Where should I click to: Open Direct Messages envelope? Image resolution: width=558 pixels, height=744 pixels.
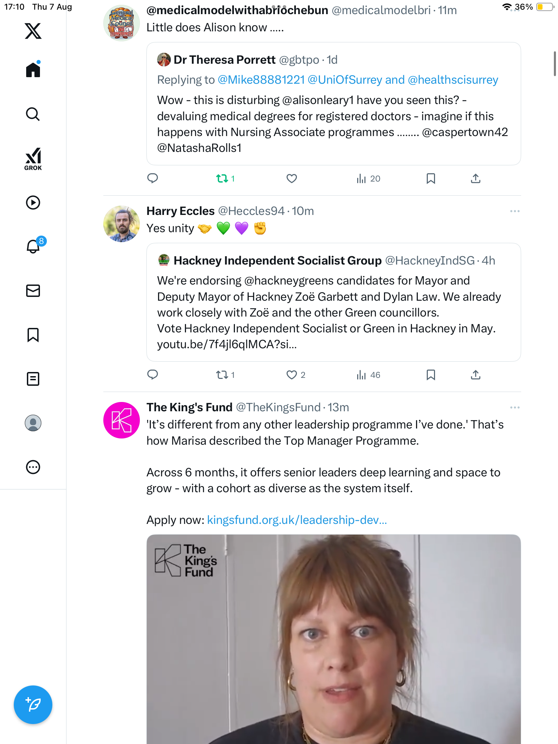point(33,291)
